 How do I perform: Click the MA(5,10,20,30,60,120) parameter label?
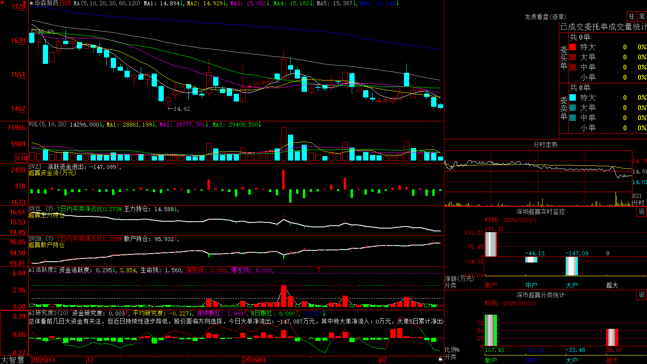107,3
